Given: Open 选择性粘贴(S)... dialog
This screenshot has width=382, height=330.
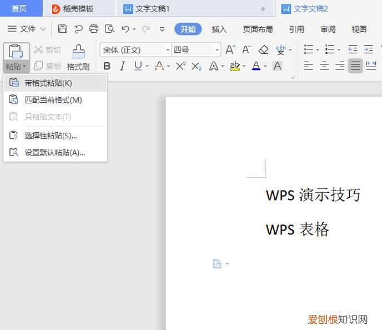Looking at the screenshot, I should click(56, 136).
